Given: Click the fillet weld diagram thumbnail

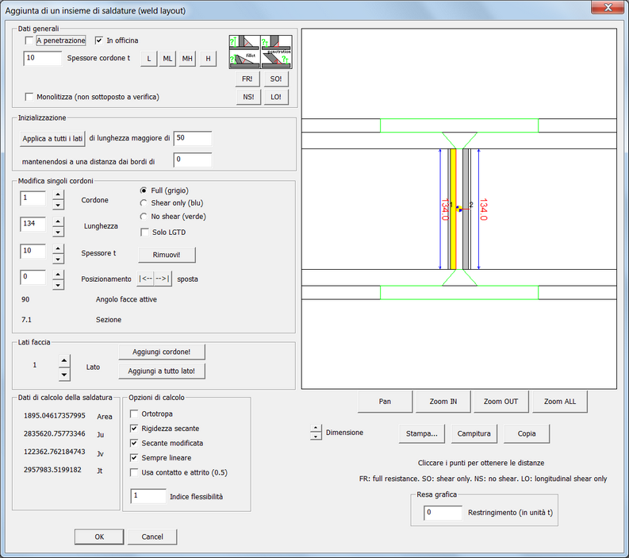Looking at the screenshot, I should tap(244, 51).
